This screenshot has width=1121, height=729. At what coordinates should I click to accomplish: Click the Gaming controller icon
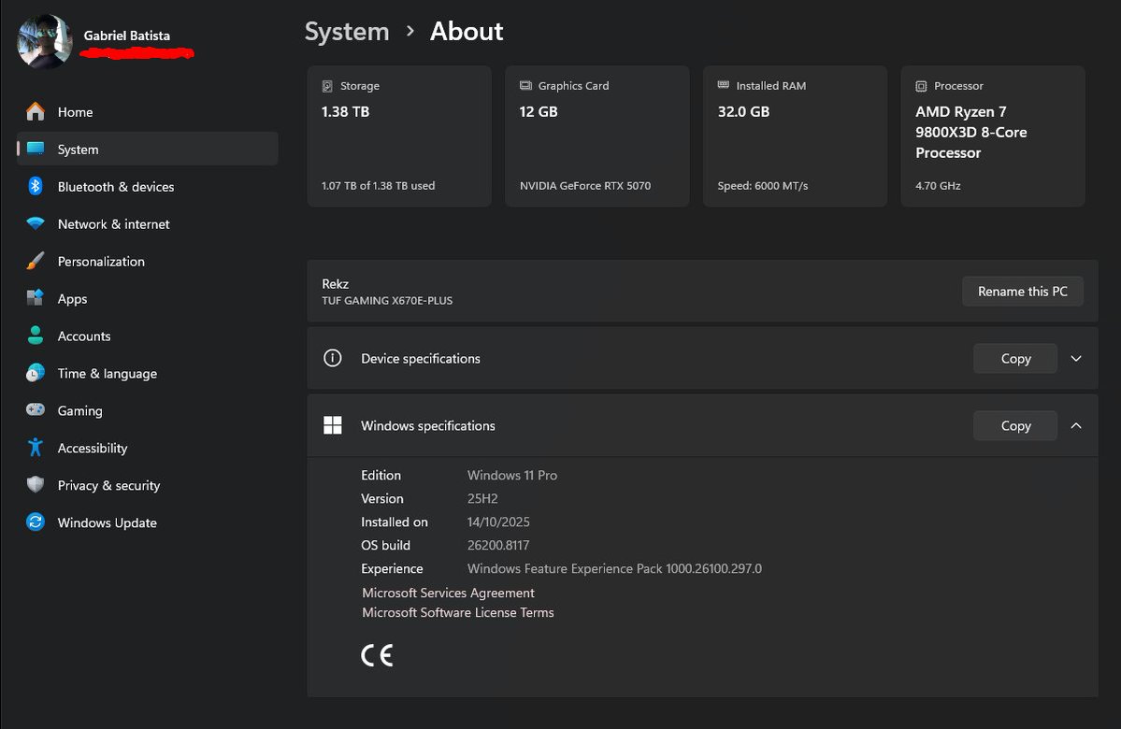click(35, 409)
